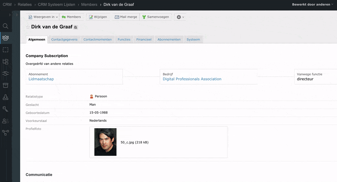Open the Financieel tab
Screen dimensions: 337x182
click(144, 39)
